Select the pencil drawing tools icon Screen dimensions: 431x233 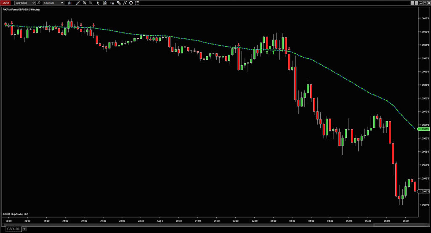[x=78, y=3]
